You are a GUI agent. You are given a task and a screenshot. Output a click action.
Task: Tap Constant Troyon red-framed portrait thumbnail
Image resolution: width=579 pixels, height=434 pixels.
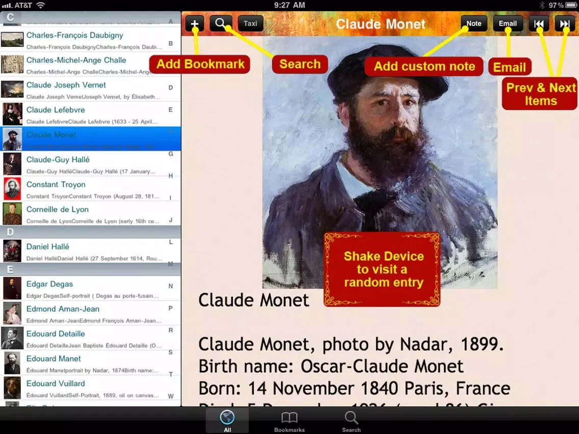click(x=12, y=189)
